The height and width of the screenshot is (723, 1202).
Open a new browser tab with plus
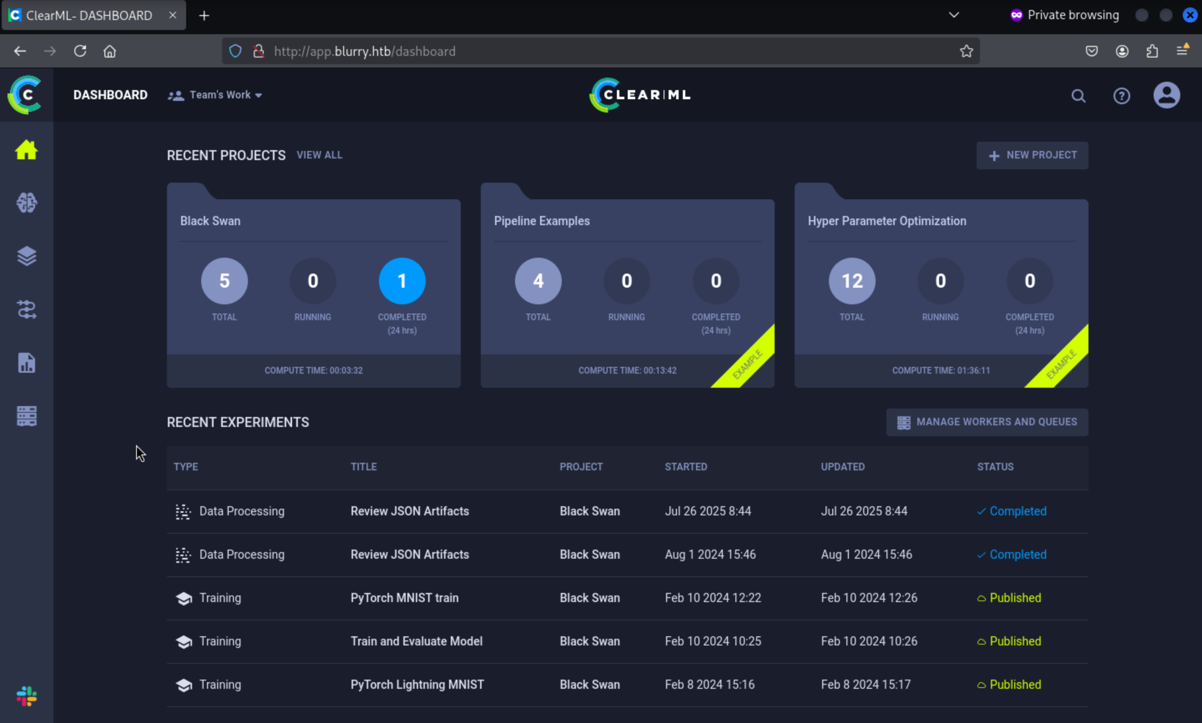pos(205,15)
